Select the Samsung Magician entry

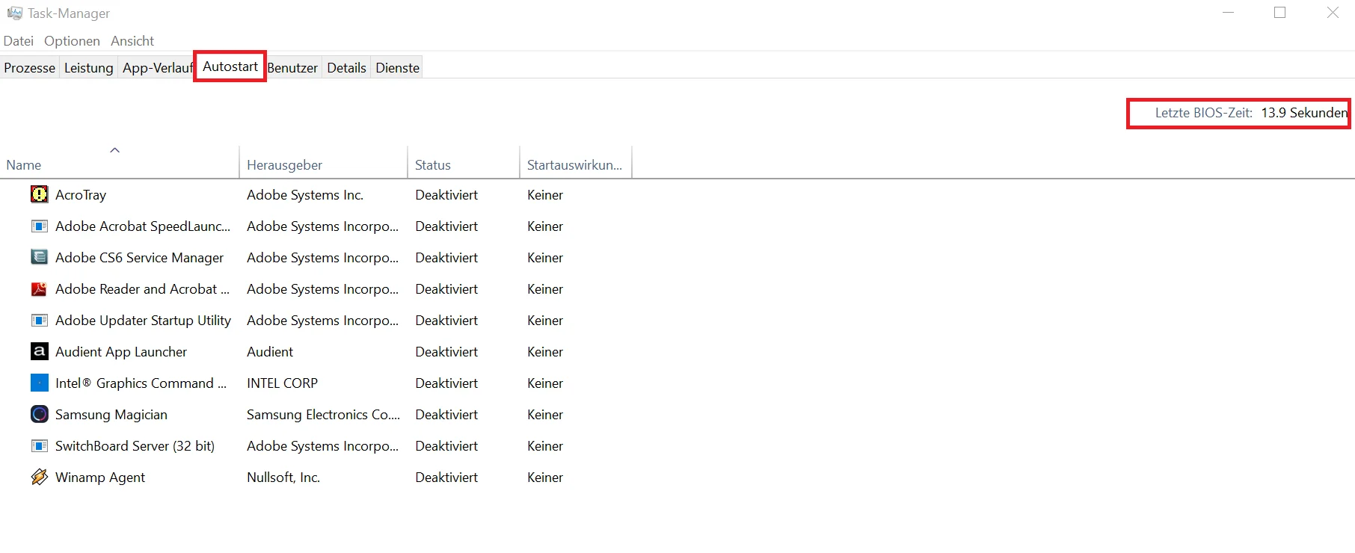[111, 415]
